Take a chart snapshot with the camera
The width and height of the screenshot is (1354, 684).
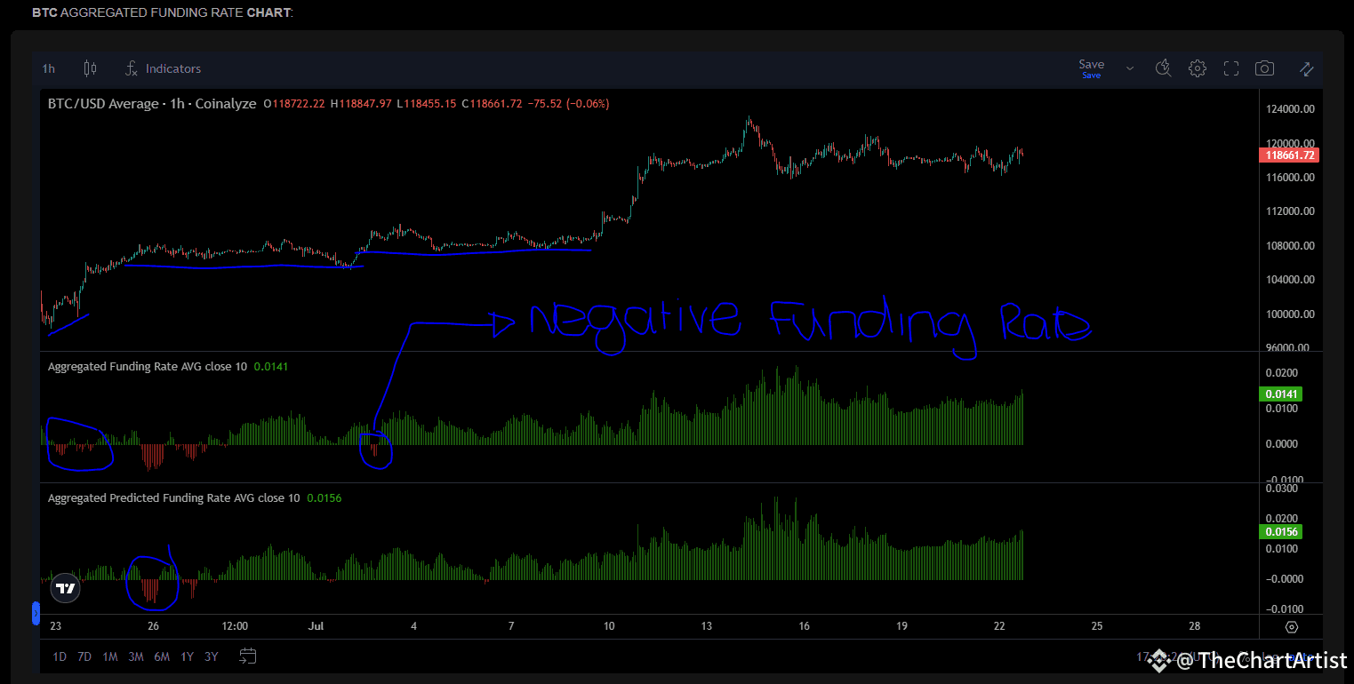[1264, 68]
